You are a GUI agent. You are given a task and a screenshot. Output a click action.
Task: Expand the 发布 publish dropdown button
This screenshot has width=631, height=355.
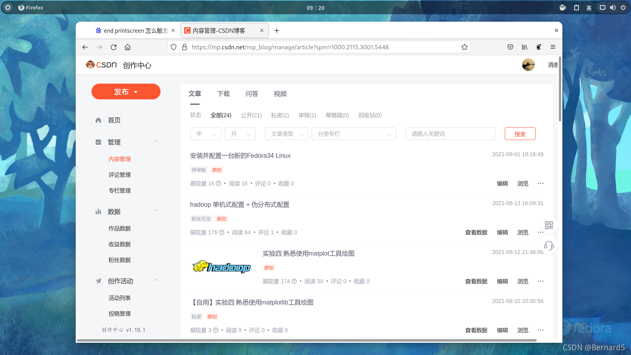point(126,92)
